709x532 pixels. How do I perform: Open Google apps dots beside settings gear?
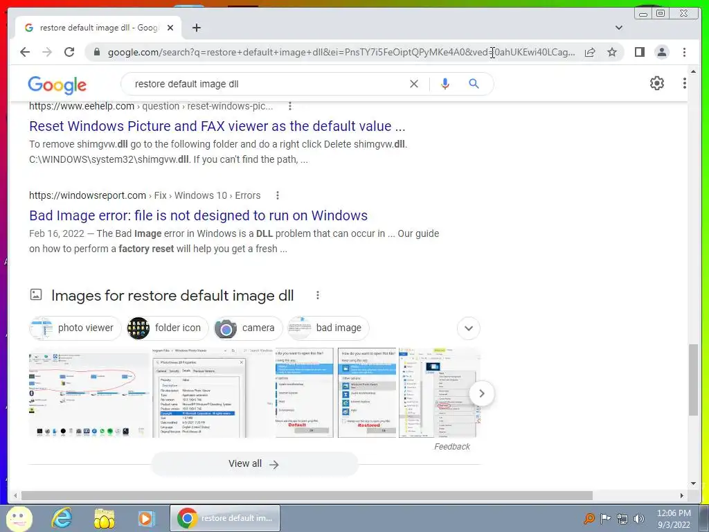[684, 83]
